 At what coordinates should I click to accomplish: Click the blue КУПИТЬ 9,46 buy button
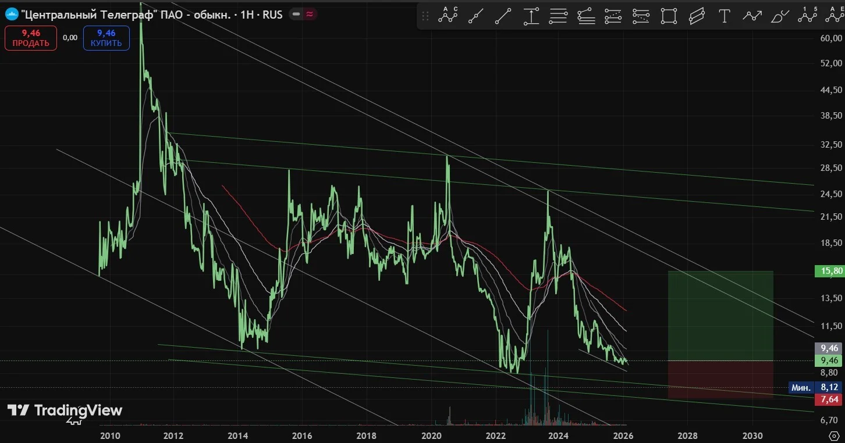[x=106, y=38]
